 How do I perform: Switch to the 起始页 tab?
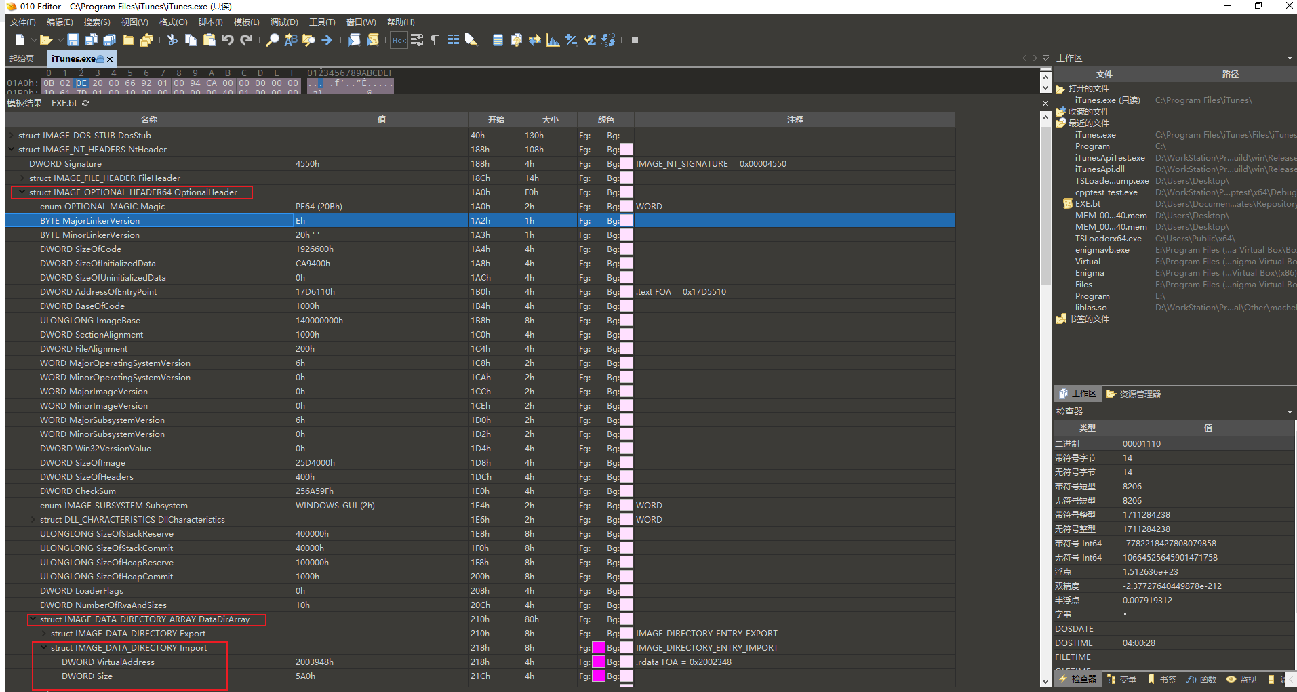point(22,59)
